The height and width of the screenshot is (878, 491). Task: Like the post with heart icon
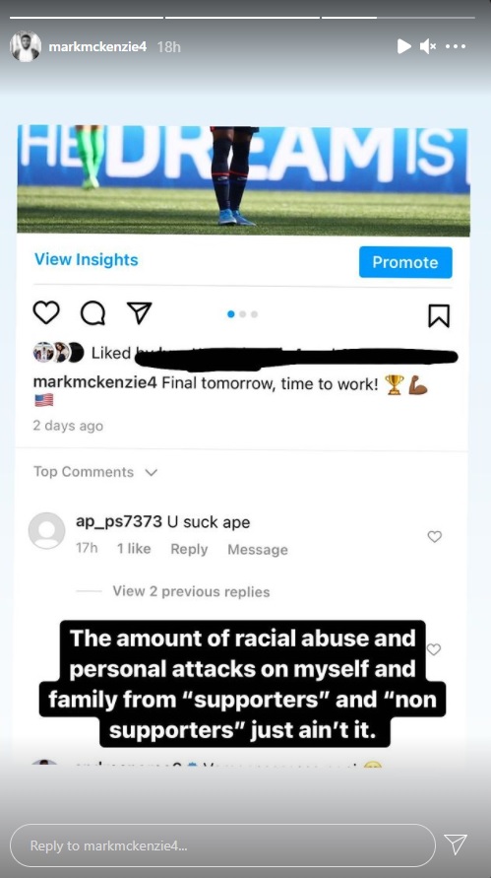point(46,312)
